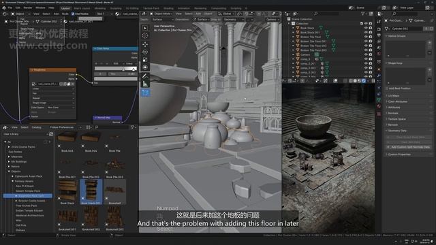Click the Outliner filter funnel icon
This screenshot has width=436, height=245.
click(363, 14)
